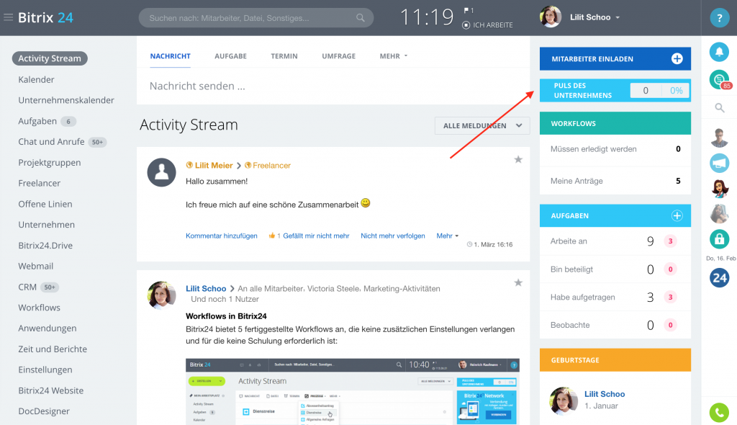Click in the Nachricht senden message field
Screen dimensions: 737x425
pyautogui.click(x=333, y=86)
